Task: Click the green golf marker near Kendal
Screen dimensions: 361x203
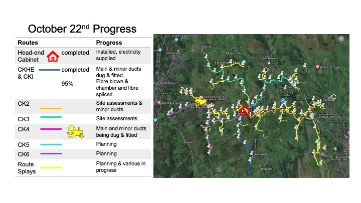Action: tap(335, 149)
